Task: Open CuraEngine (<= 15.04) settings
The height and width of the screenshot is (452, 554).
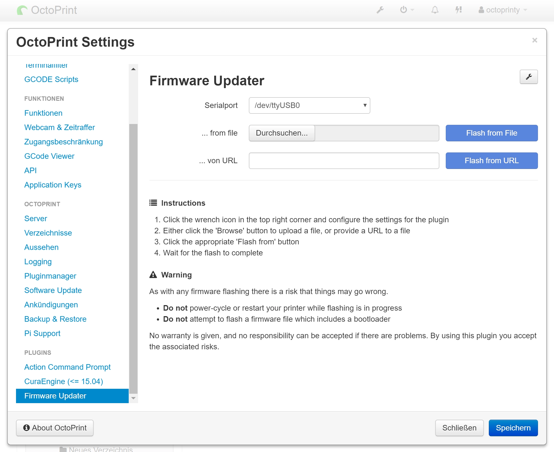Action: pyautogui.click(x=64, y=382)
